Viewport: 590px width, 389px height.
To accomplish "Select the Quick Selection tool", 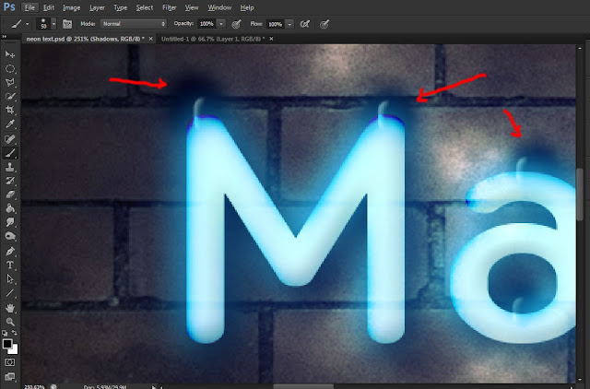I will [10, 96].
